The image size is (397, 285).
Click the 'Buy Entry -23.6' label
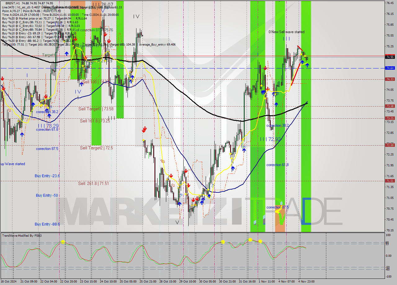point(47,176)
